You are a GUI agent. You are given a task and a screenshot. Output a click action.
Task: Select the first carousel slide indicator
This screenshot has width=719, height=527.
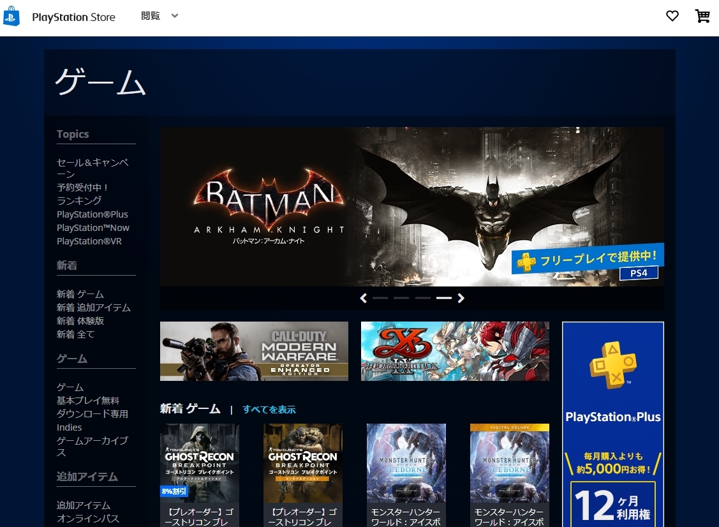[x=380, y=298]
